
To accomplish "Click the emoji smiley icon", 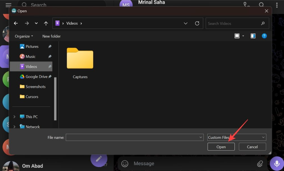I will pyautogui.click(x=125, y=164).
